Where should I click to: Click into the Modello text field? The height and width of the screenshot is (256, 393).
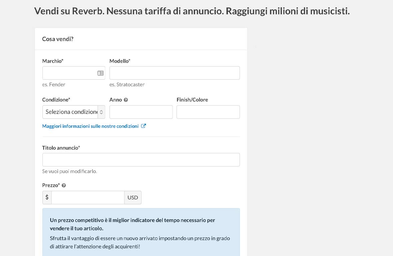click(174, 73)
